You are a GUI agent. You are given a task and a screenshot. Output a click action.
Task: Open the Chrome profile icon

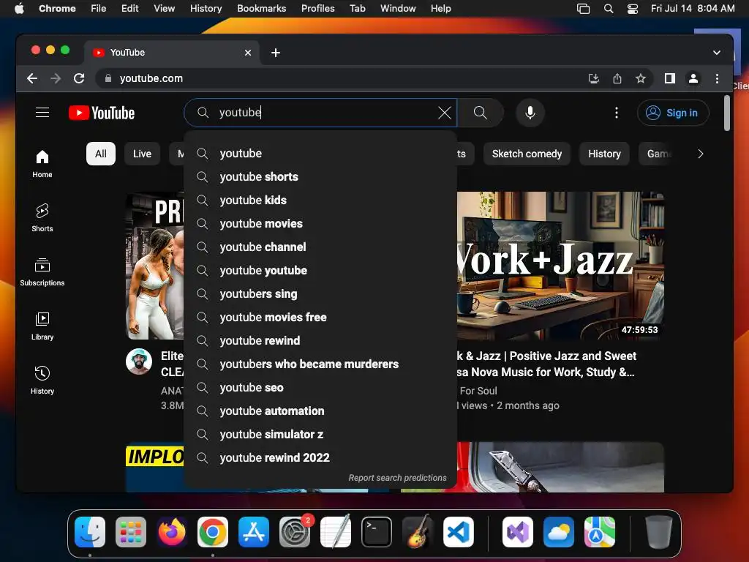pyautogui.click(x=693, y=78)
